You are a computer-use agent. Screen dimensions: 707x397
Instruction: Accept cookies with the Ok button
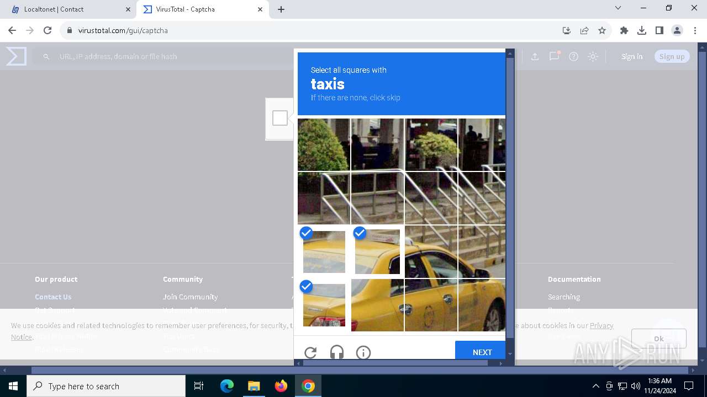pos(659,339)
